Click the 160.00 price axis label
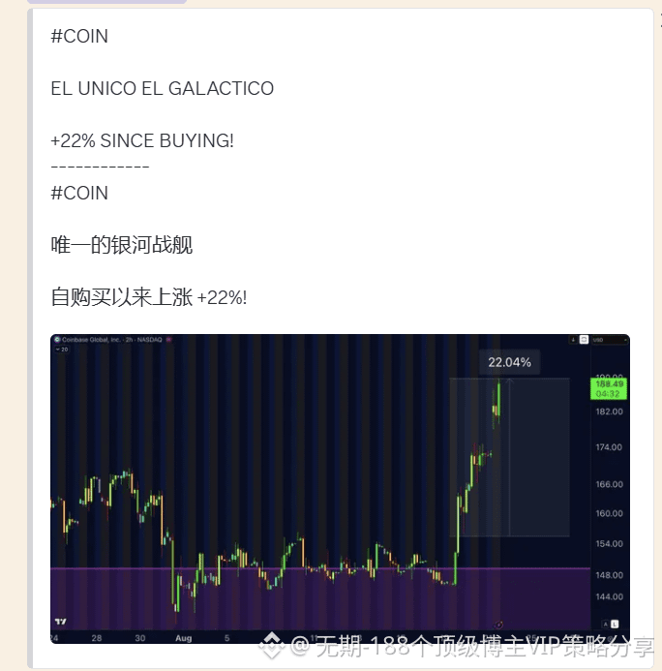Screen dimensions: 662x671 coord(610,513)
